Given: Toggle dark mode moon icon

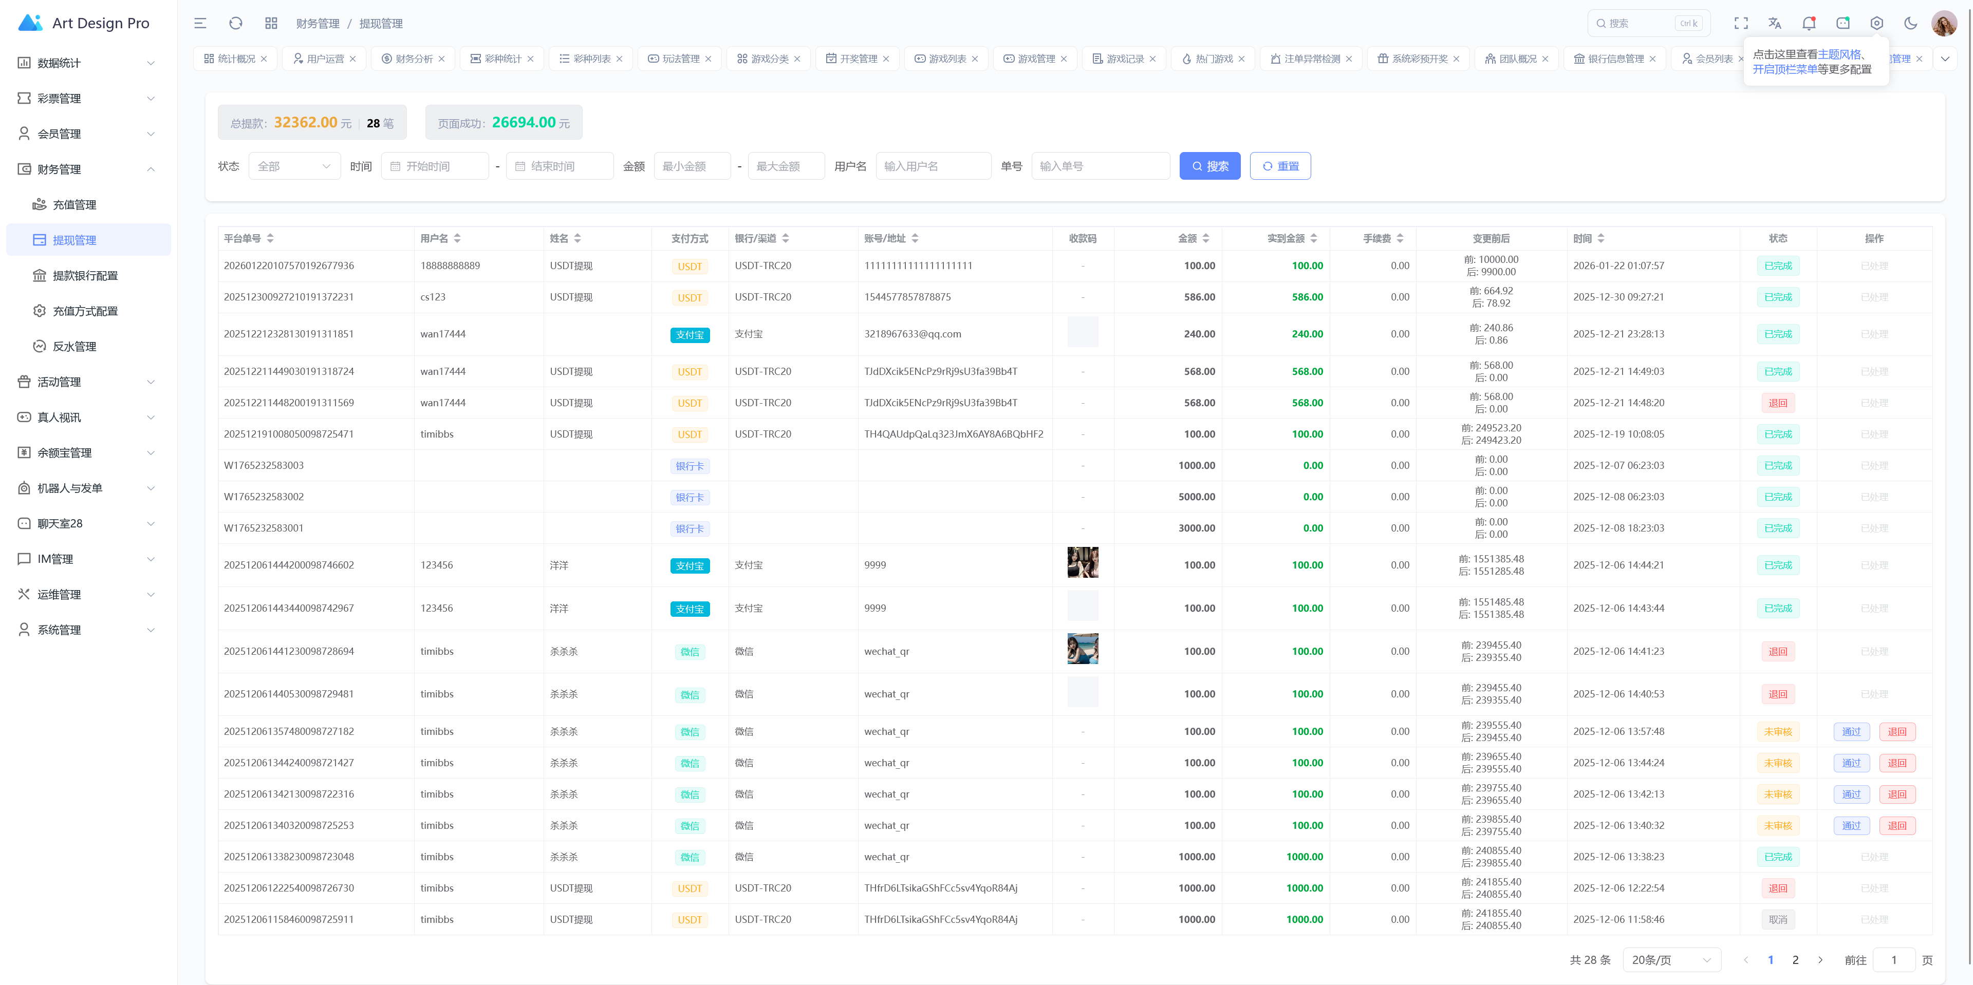Looking at the screenshot, I should click(x=1910, y=24).
